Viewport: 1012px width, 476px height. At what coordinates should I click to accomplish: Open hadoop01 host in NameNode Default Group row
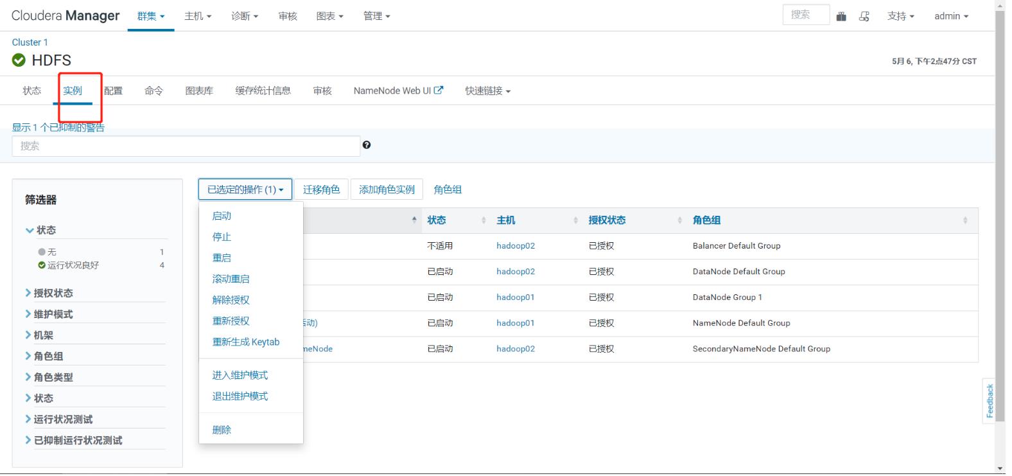[516, 323]
